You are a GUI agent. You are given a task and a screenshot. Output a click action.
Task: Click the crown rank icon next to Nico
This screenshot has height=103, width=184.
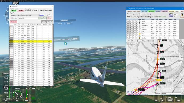coord(140,34)
